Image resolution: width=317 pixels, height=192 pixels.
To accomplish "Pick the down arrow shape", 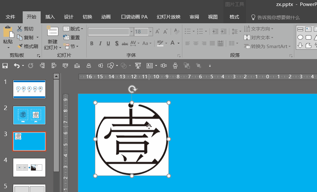I will coord(300,46).
